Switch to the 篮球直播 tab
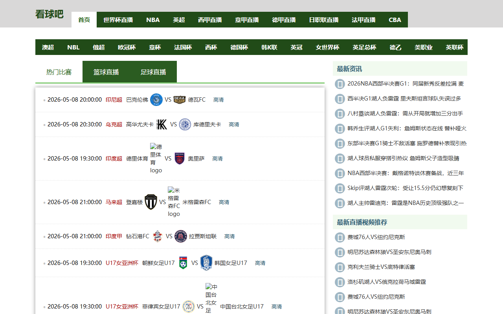The height and width of the screenshot is (314, 503). (106, 72)
